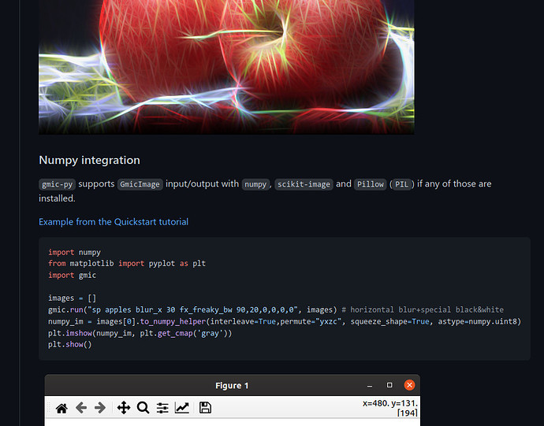The height and width of the screenshot is (426, 544).
Task: Maximize the Figure 1 window
Action: tap(389, 385)
